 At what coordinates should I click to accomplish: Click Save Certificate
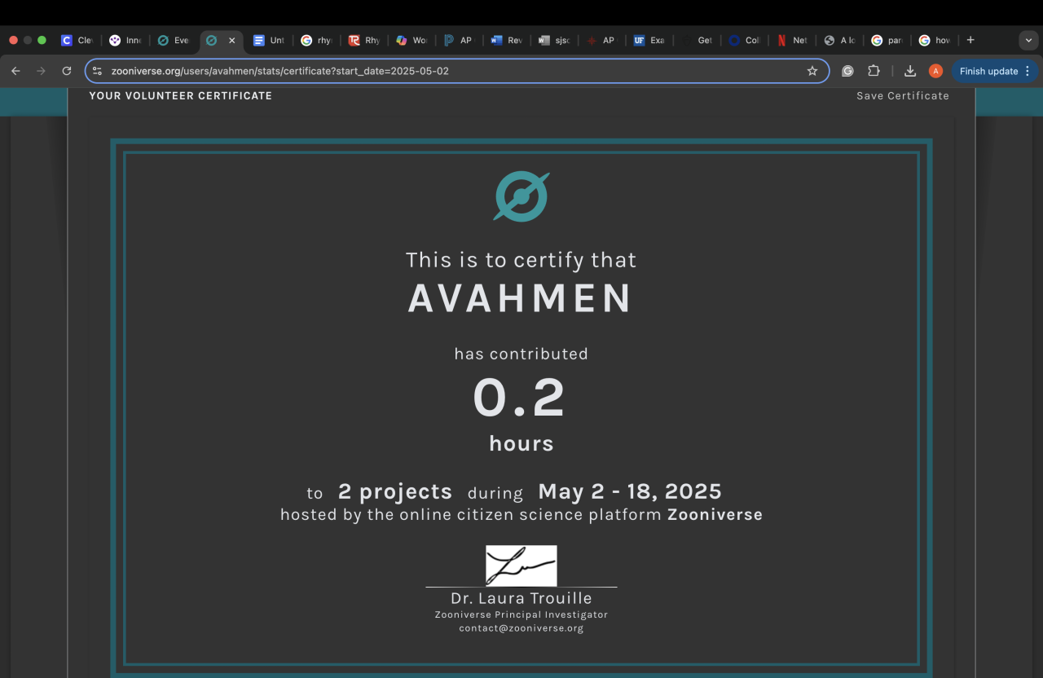[x=903, y=96]
